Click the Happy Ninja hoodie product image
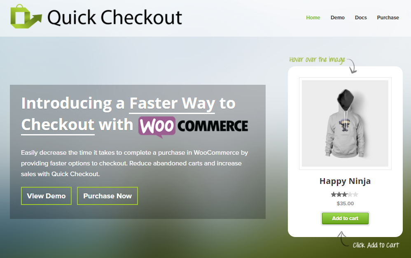This screenshot has width=411, height=258. [345, 123]
